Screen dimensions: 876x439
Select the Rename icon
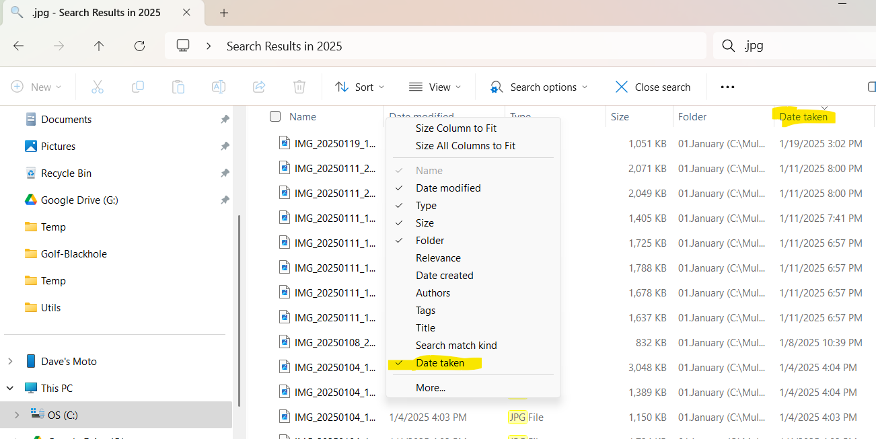click(x=218, y=87)
